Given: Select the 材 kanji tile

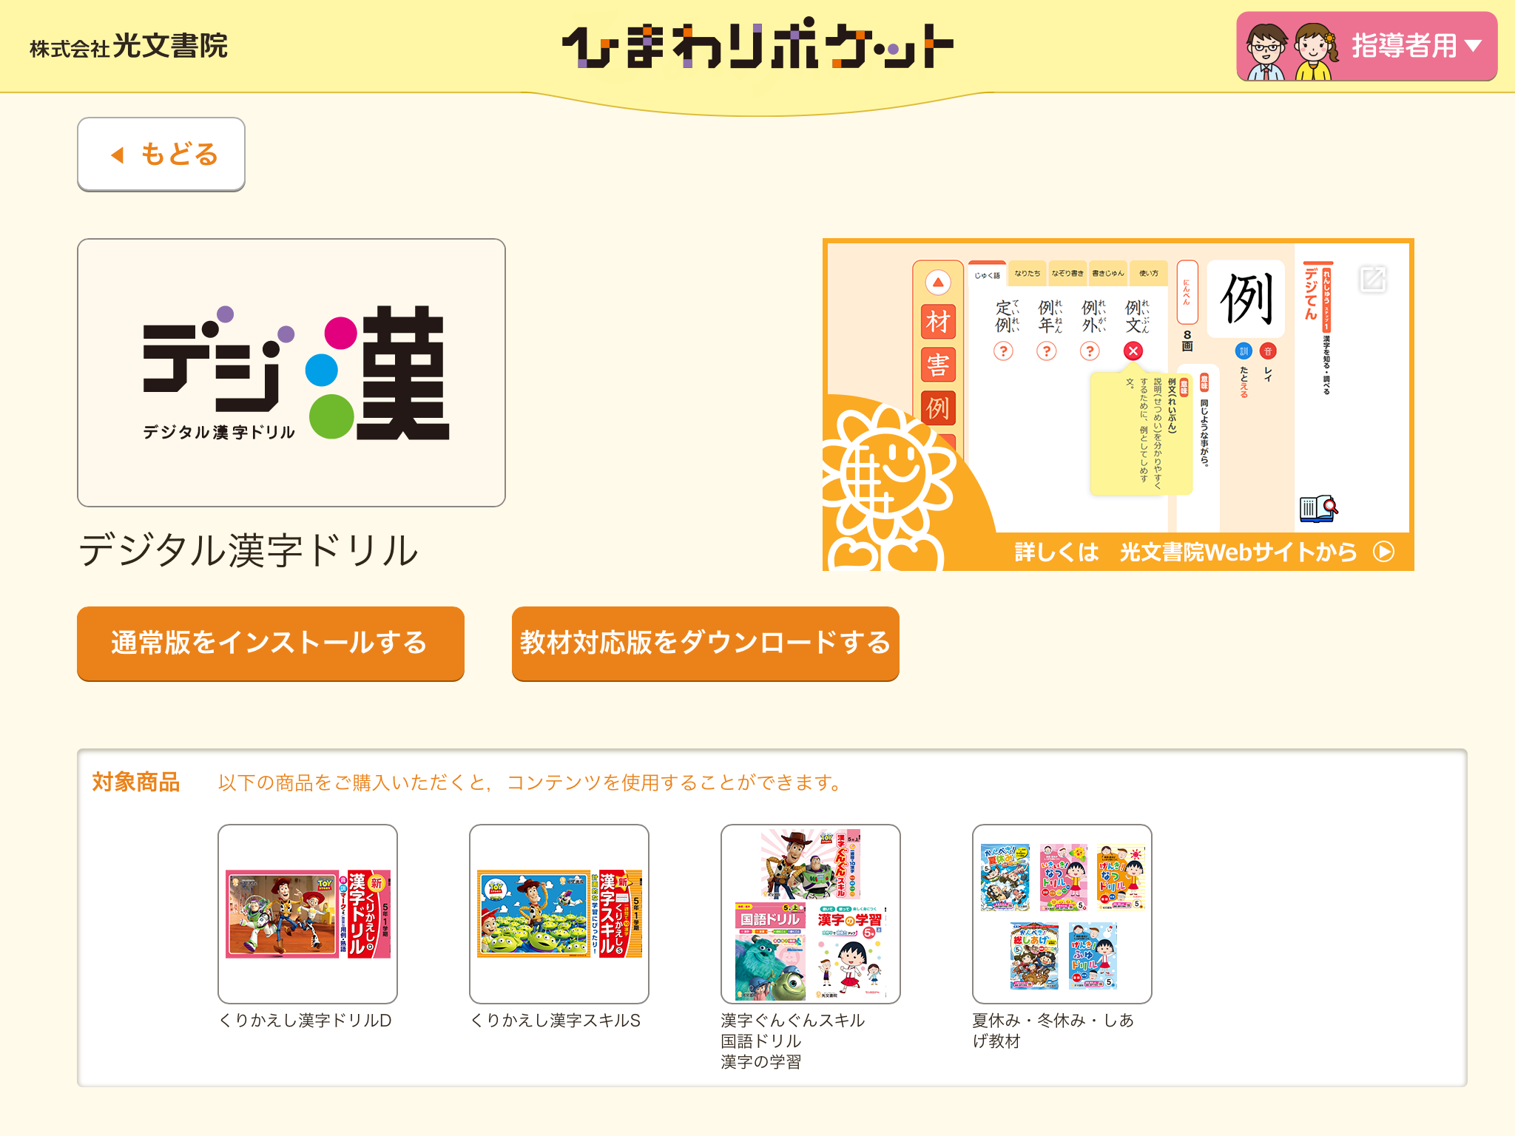Looking at the screenshot, I should click(938, 322).
